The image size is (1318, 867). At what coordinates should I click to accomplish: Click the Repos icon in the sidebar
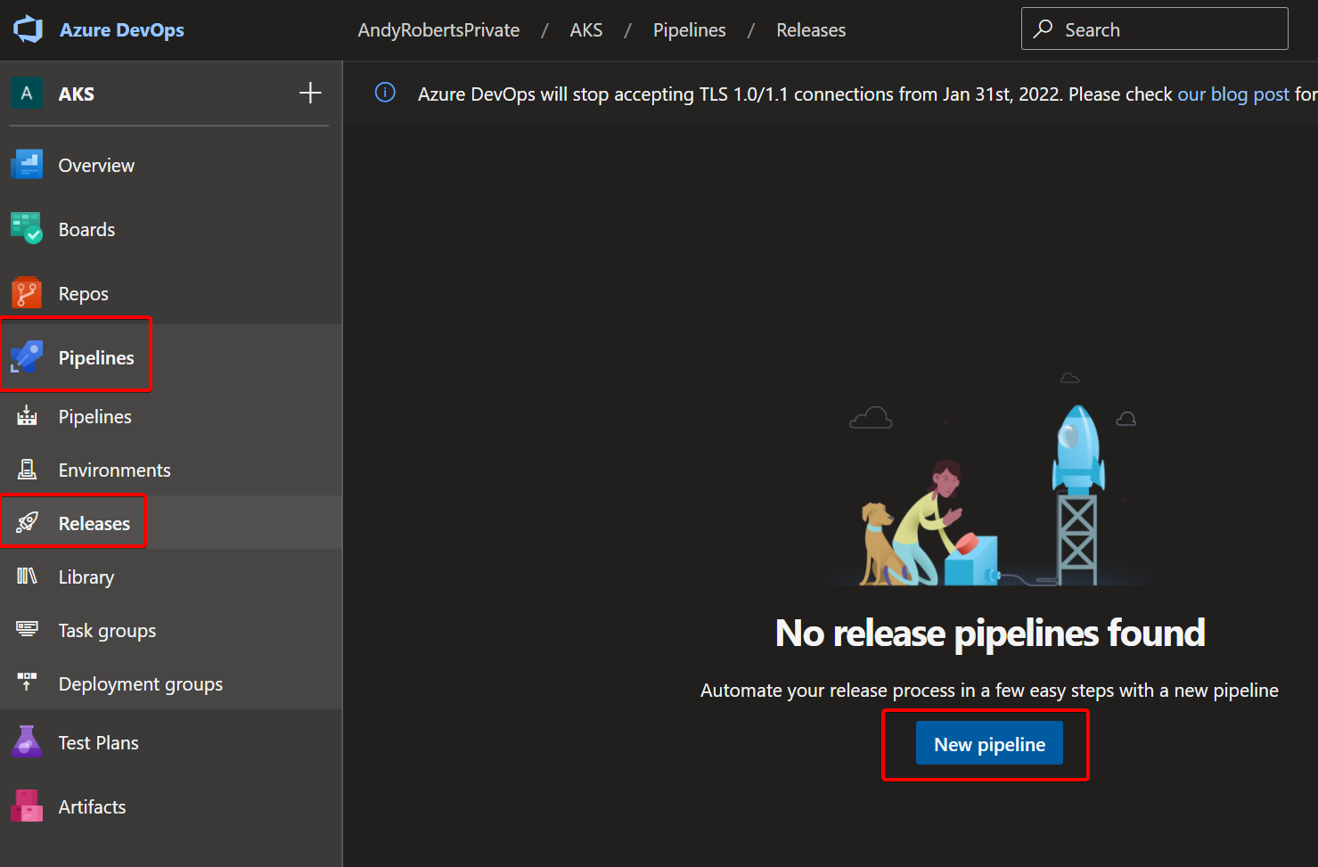click(x=27, y=293)
